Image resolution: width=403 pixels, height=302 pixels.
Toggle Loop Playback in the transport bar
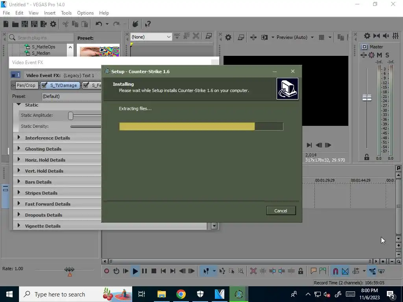click(x=116, y=271)
